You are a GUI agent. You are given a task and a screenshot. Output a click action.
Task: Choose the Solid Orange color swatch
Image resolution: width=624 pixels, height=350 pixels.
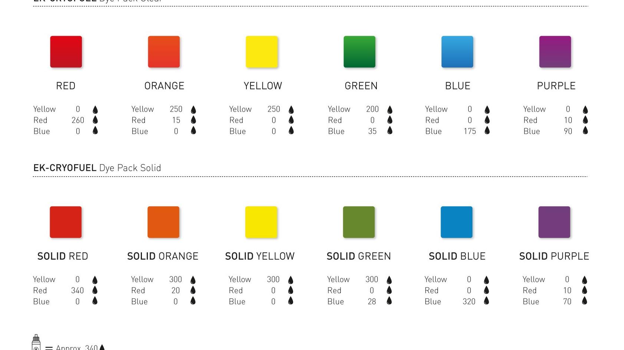pos(163,222)
